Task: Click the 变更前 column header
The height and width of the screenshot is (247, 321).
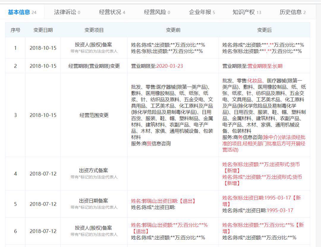Action: (x=173, y=30)
